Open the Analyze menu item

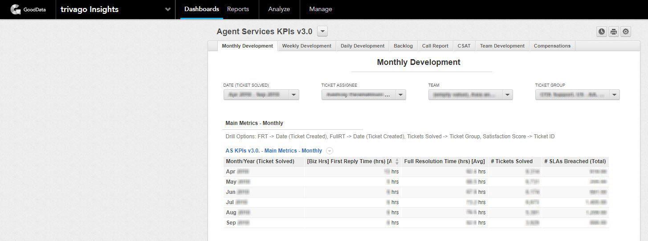pyautogui.click(x=279, y=9)
